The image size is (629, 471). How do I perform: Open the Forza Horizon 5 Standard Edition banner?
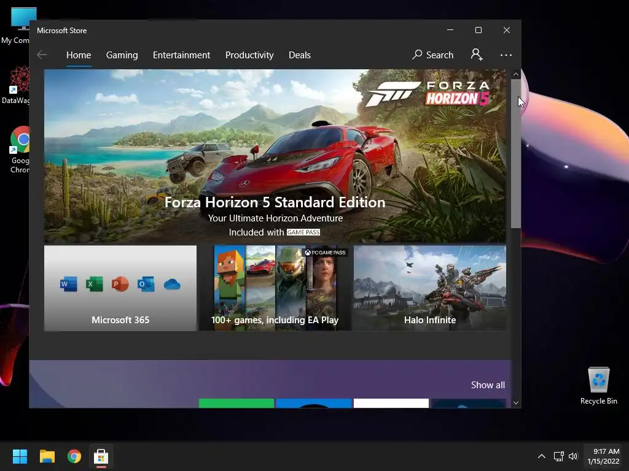(x=275, y=156)
